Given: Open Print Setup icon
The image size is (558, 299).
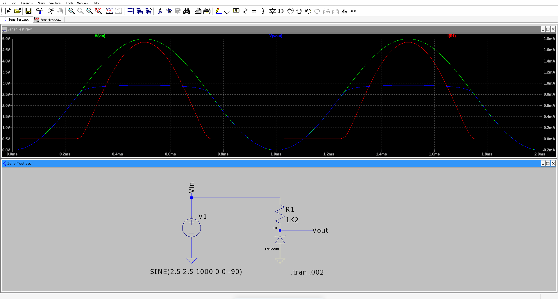Looking at the screenshot, I should [198, 11].
